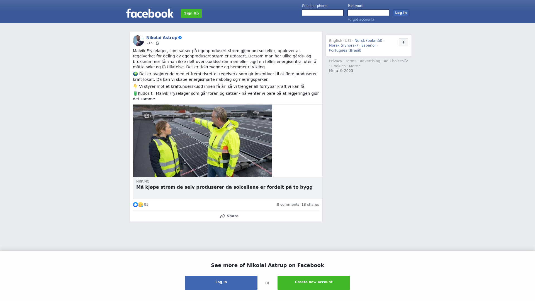Click the public globe privacy icon

[x=157, y=43]
